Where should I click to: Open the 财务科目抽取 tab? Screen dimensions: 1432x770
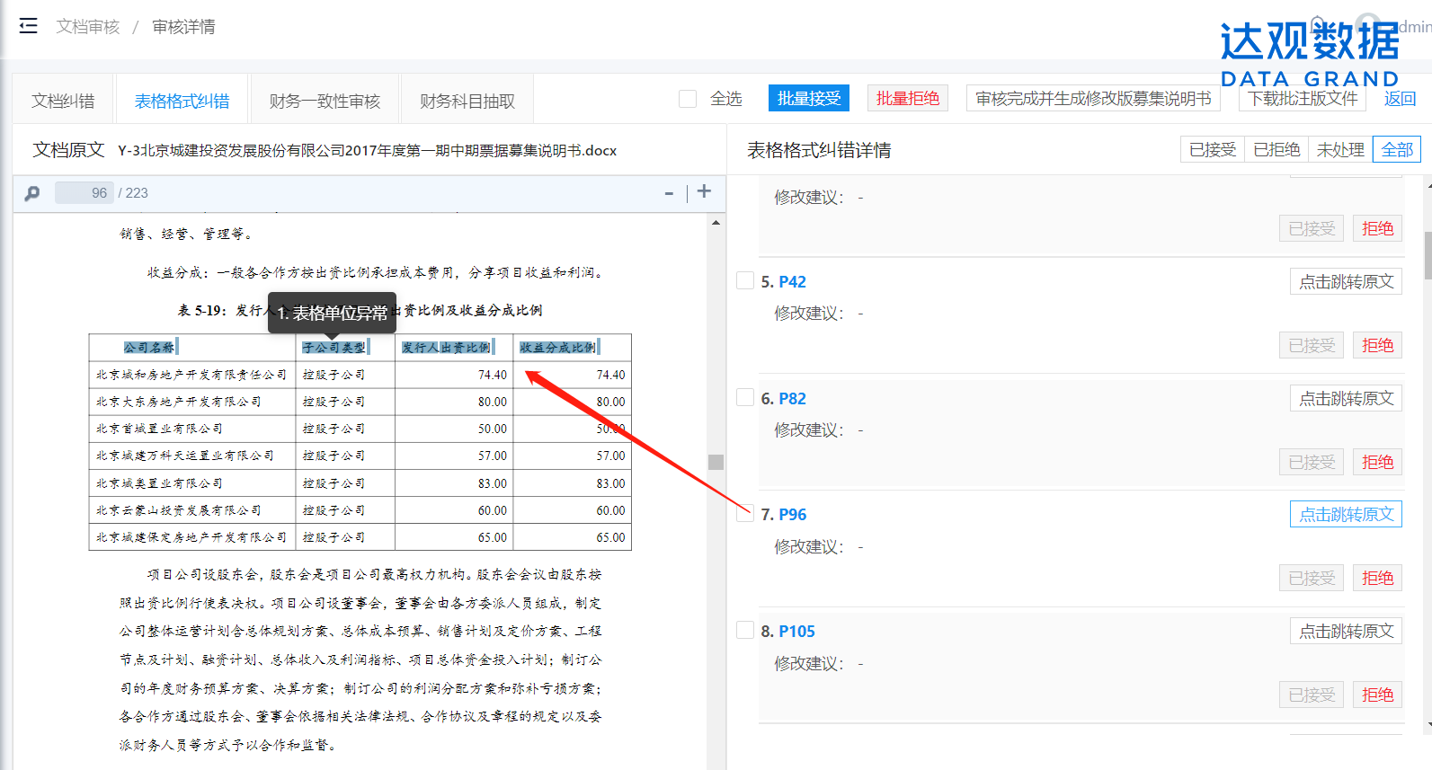click(x=467, y=102)
